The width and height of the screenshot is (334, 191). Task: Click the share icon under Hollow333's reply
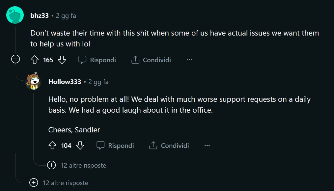coord(153,146)
